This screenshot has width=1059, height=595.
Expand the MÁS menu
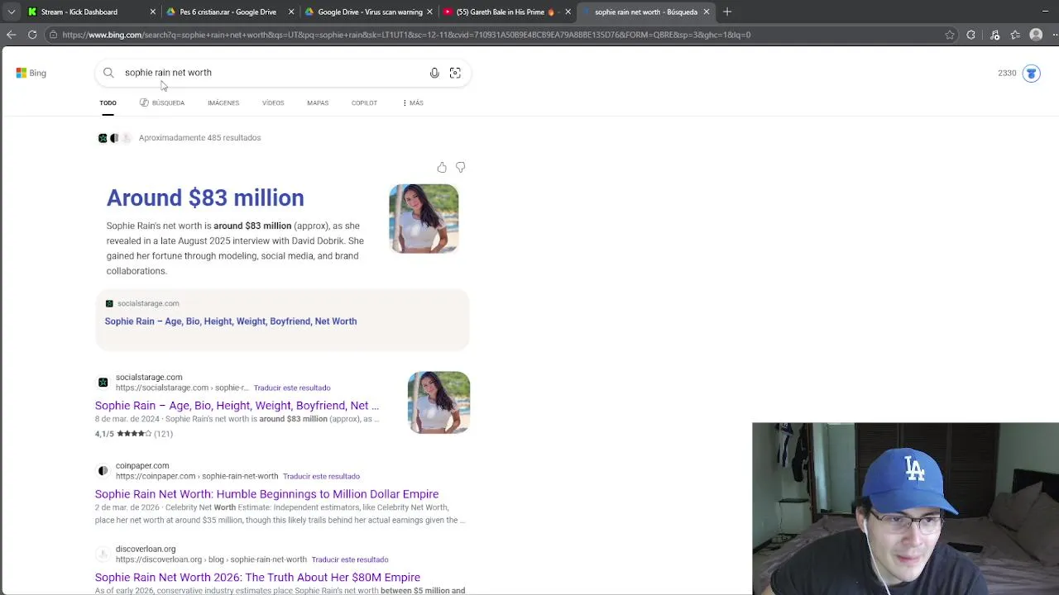413,103
